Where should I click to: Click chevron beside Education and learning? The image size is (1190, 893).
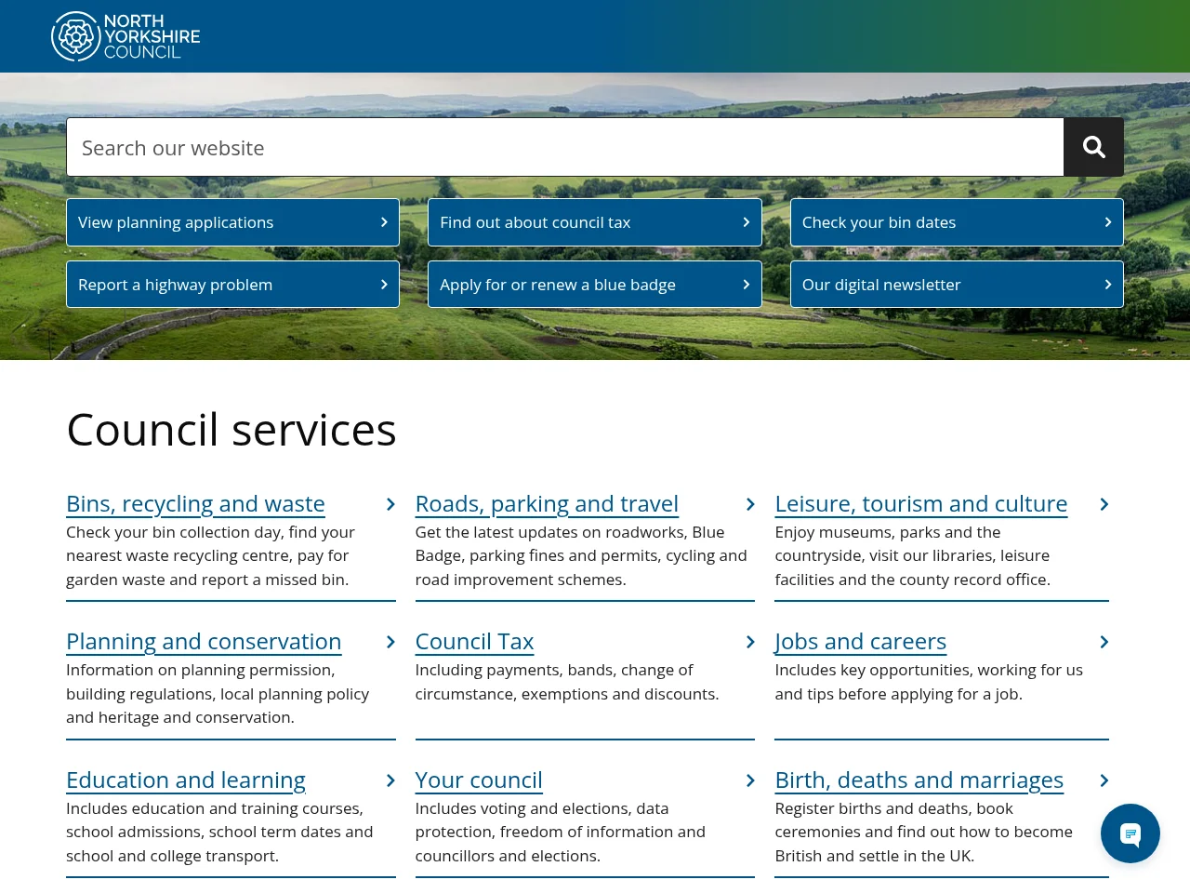(x=390, y=780)
